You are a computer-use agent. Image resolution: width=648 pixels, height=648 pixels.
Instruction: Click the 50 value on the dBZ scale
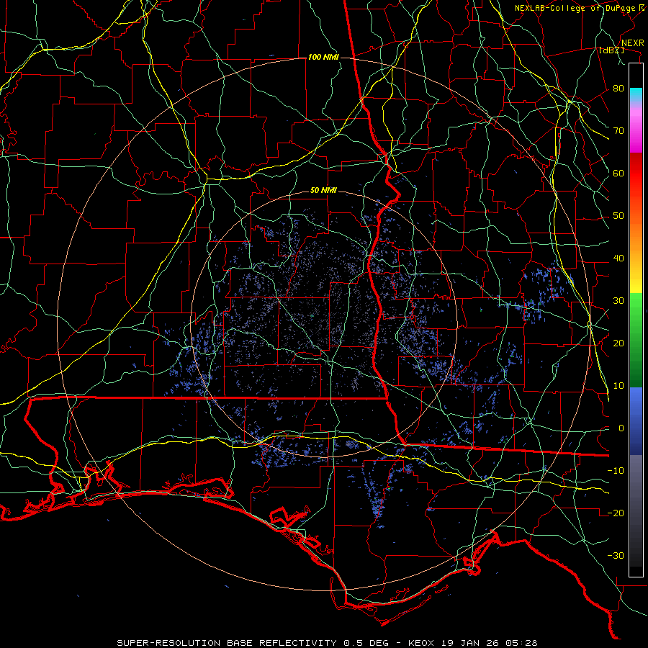coord(618,216)
